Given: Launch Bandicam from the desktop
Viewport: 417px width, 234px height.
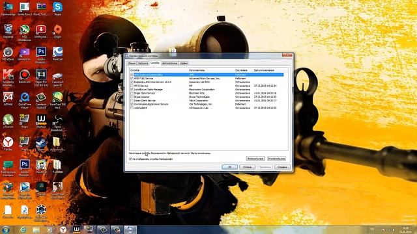Looking at the screenshot, I should [25, 76].
